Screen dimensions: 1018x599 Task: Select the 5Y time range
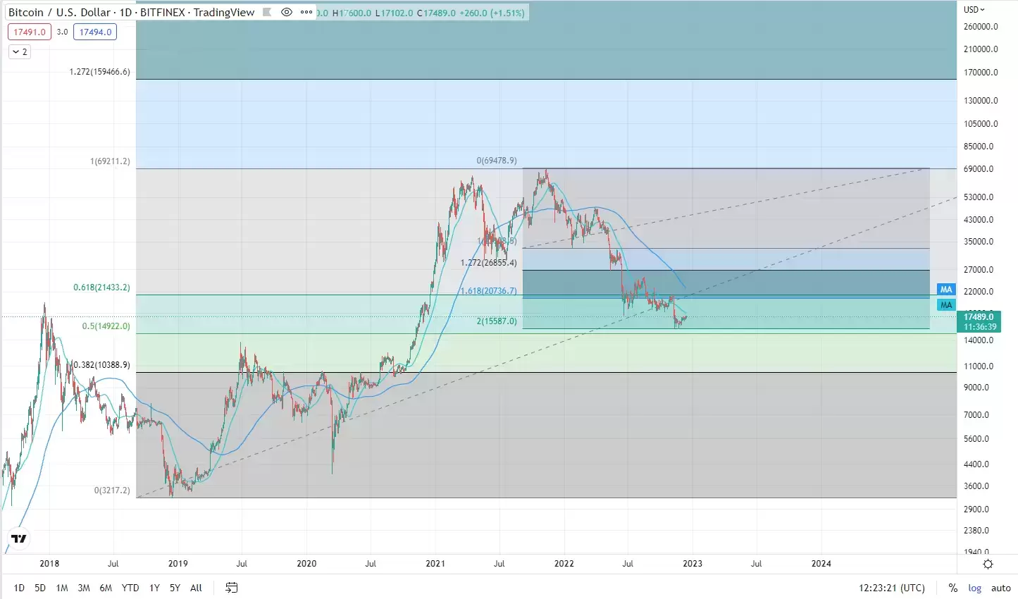point(175,588)
